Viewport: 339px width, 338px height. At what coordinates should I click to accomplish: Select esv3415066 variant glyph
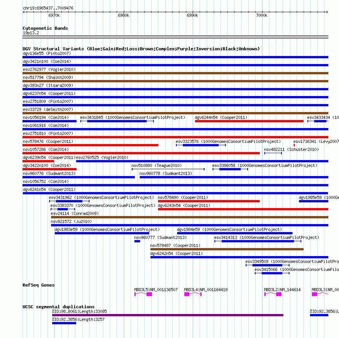click(272, 273)
